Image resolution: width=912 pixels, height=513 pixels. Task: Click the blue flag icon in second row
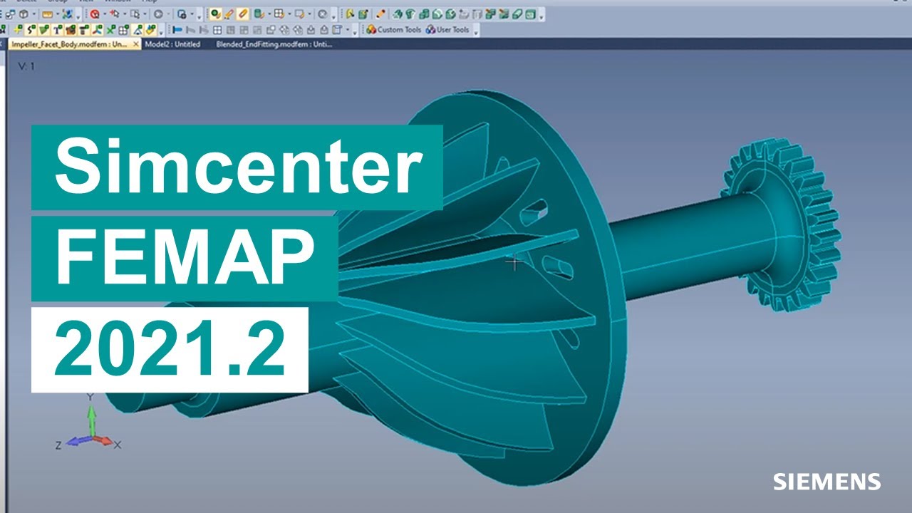pyautogui.click(x=177, y=29)
